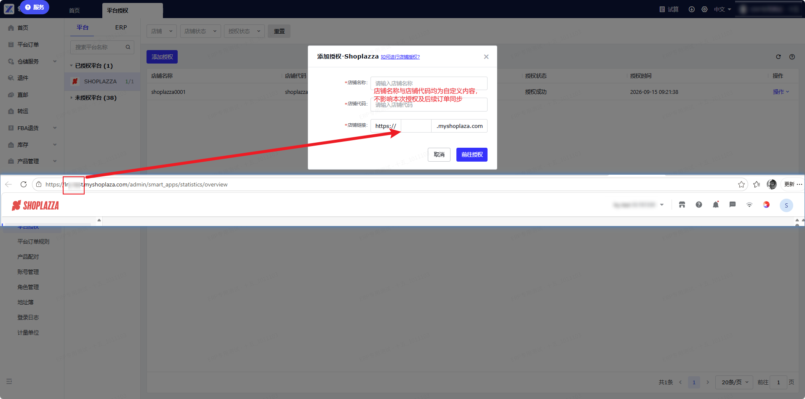The width and height of the screenshot is (805, 399).
Task: Click the target settings icon in top bar
Action: pyautogui.click(x=704, y=9)
